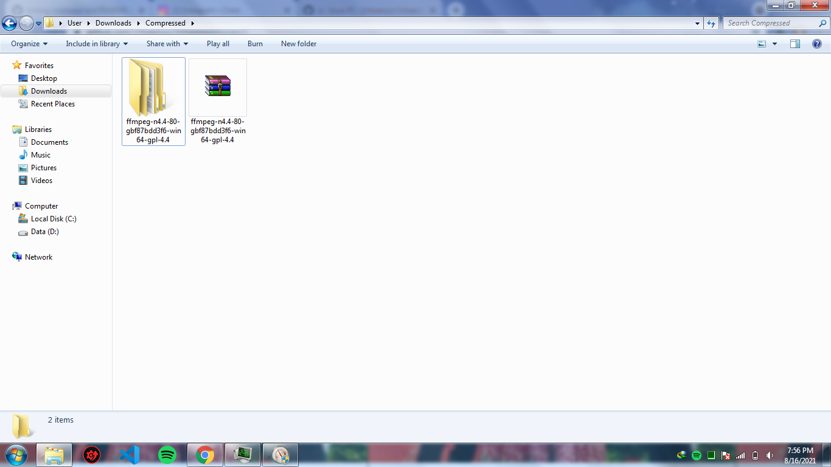Click the Get help question mark icon
Screen dimensions: 831x467
pyautogui.click(x=817, y=44)
